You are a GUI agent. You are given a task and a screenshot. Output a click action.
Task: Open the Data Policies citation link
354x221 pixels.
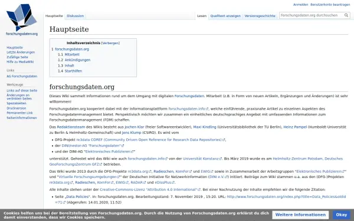click(77, 197)
